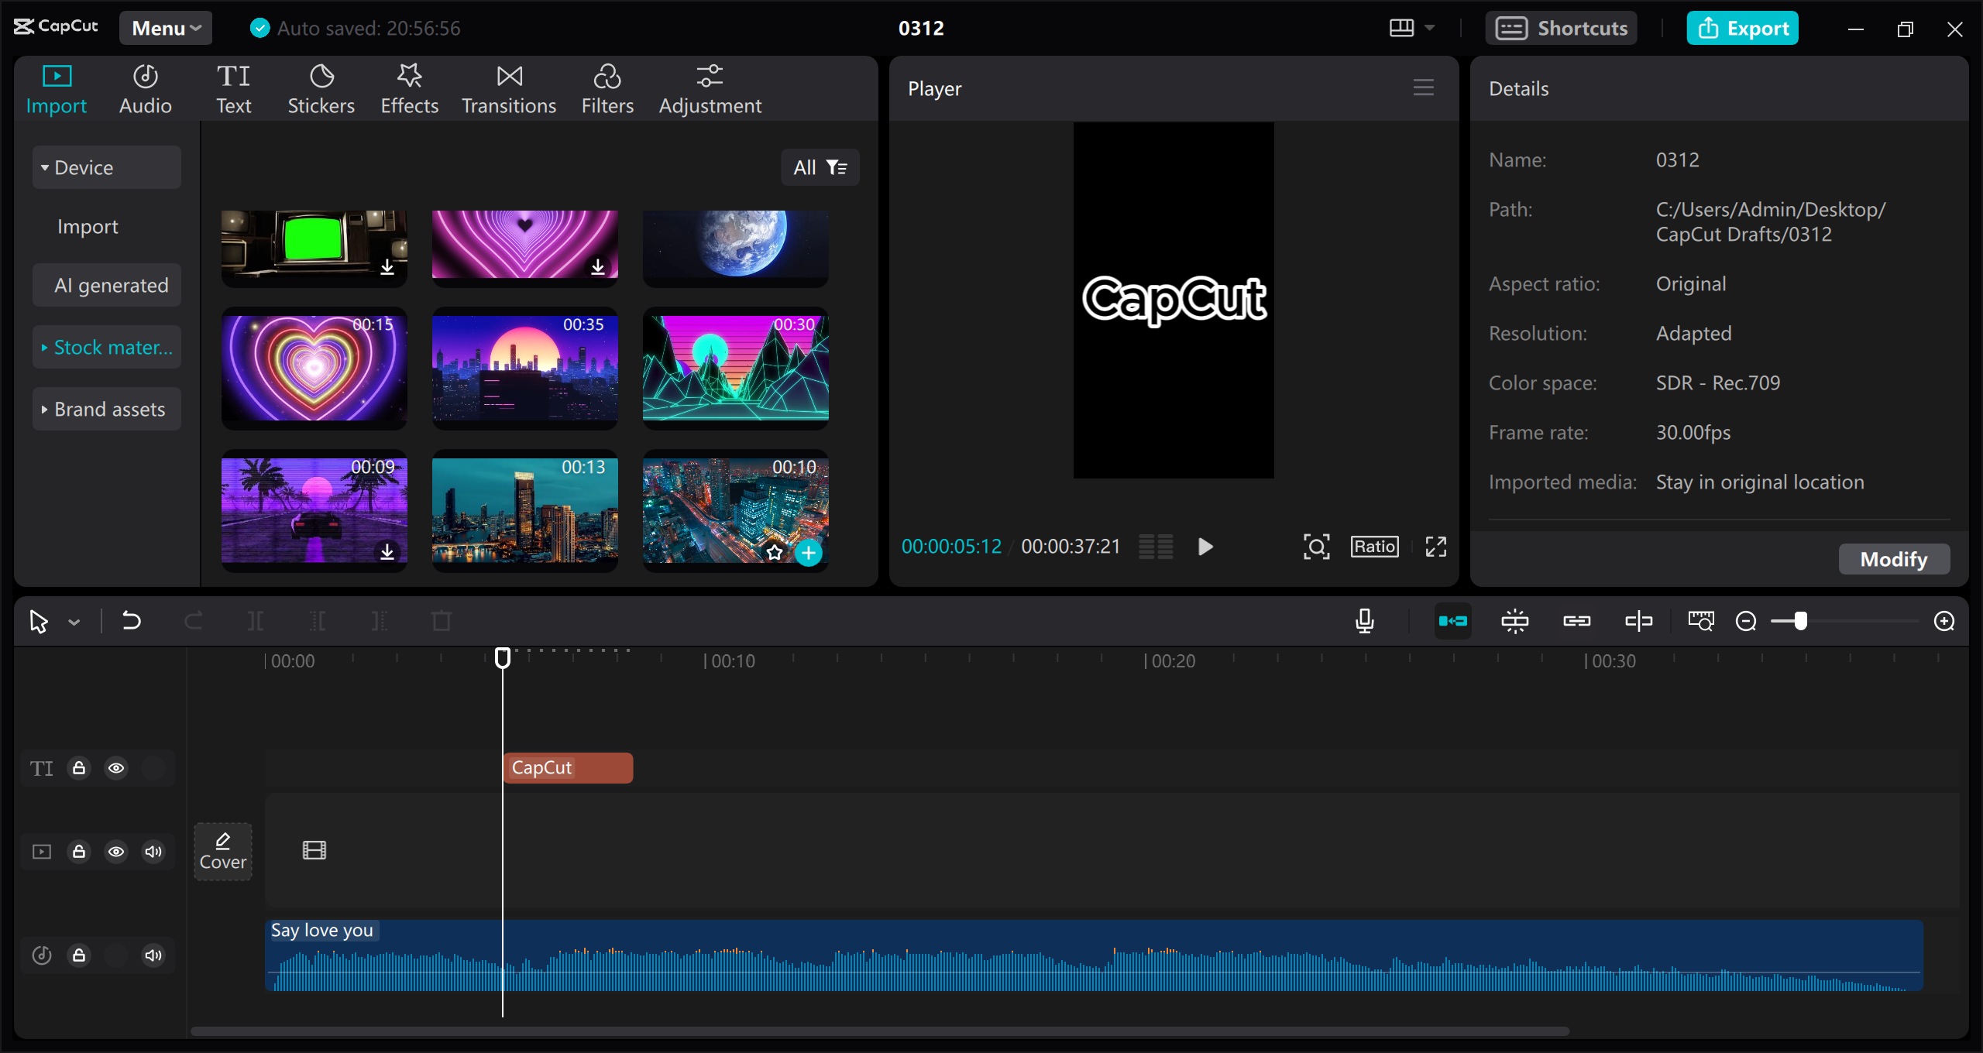Hide the text track with eye icon
This screenshot has height=1053, width=1983.
(116, 768)
